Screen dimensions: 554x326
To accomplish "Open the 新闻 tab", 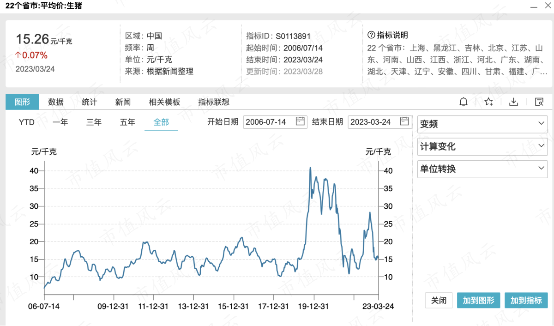I will [x=123, y=102].
